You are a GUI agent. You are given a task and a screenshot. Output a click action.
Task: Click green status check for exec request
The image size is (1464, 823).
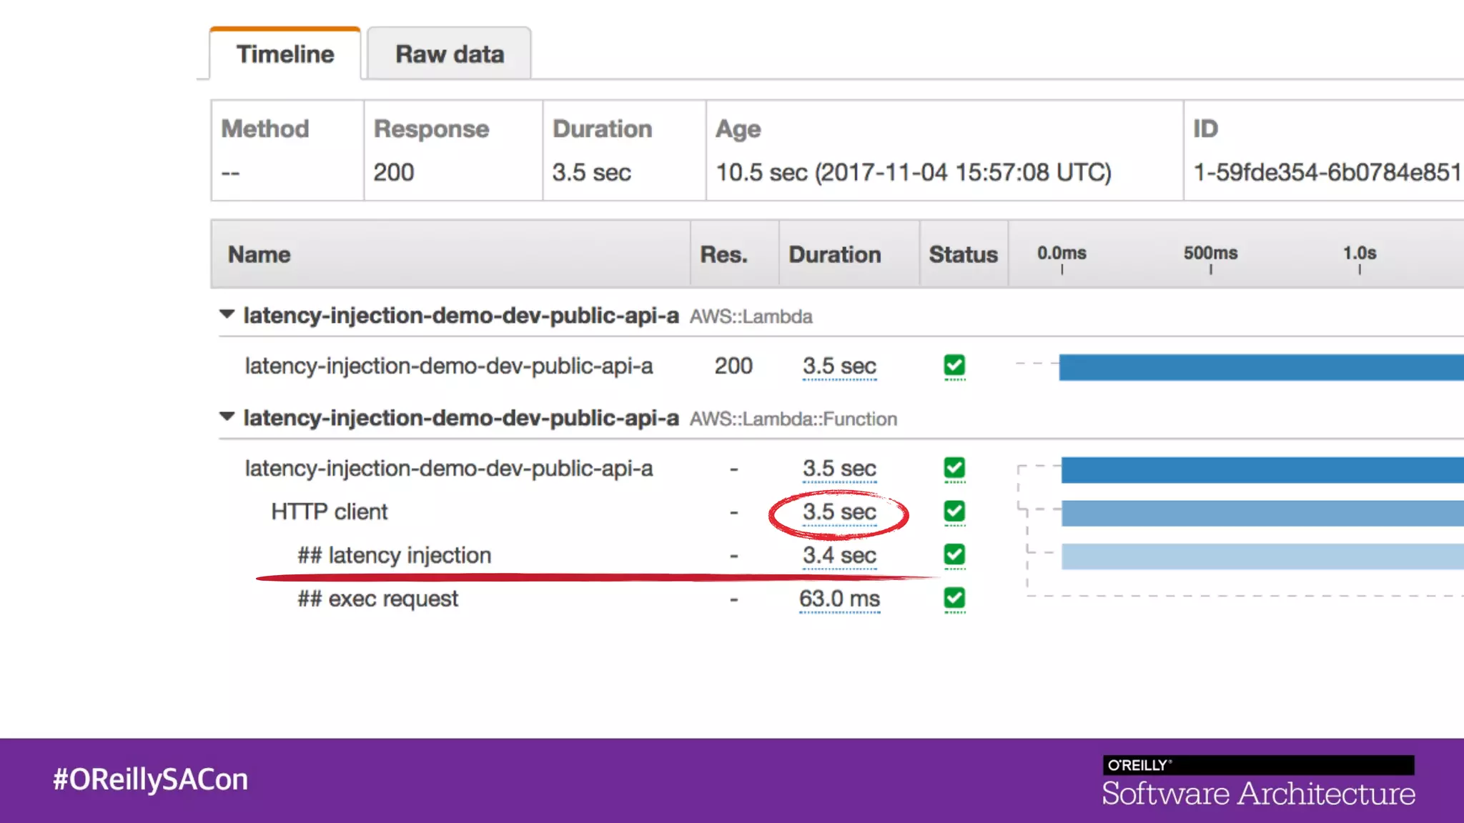tap(954, 598)
